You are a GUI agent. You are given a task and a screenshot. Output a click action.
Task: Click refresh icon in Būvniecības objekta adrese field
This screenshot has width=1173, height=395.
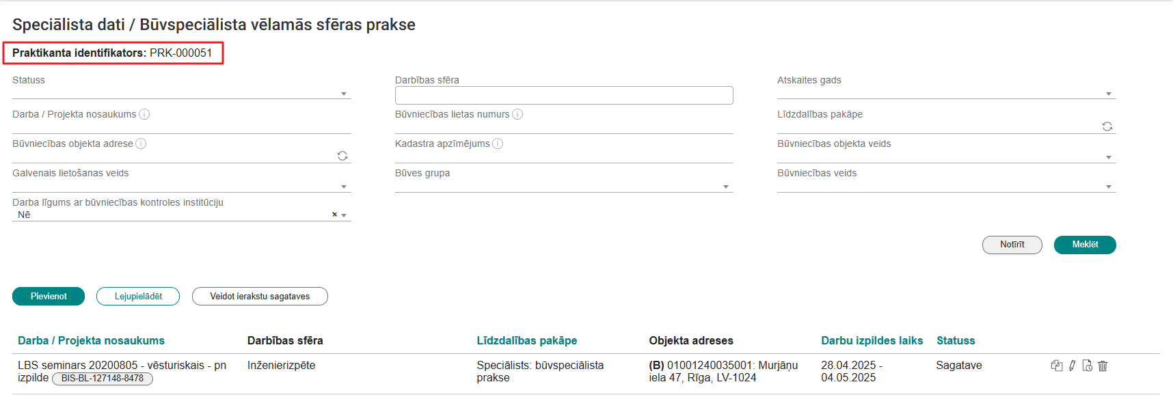(x=342, y=156)
